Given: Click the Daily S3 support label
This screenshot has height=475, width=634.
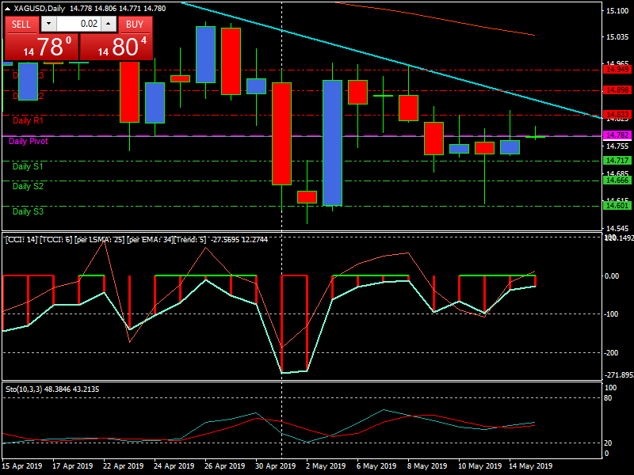Looking at the screenshot, I should pos(28,211).
